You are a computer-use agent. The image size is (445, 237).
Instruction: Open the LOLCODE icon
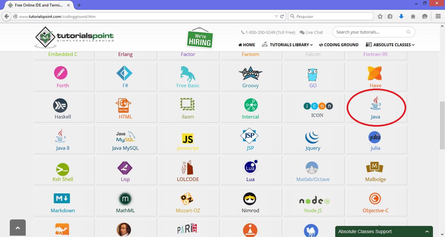(x=187, y=168)
